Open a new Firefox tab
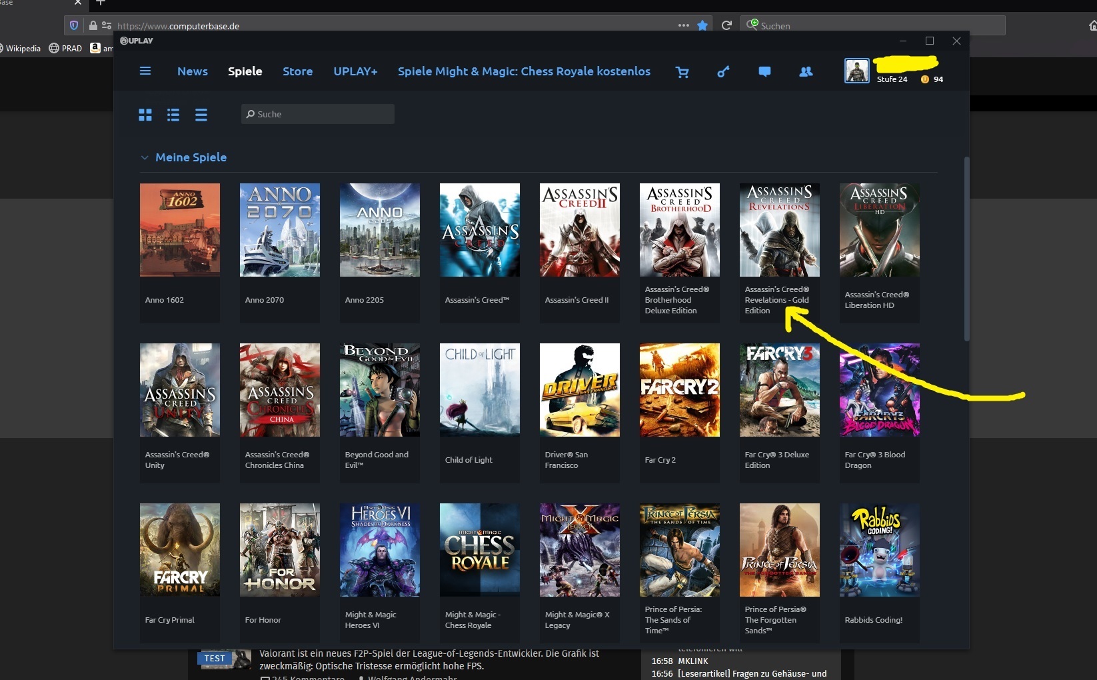1097x680 pixels. pos(101,3)
